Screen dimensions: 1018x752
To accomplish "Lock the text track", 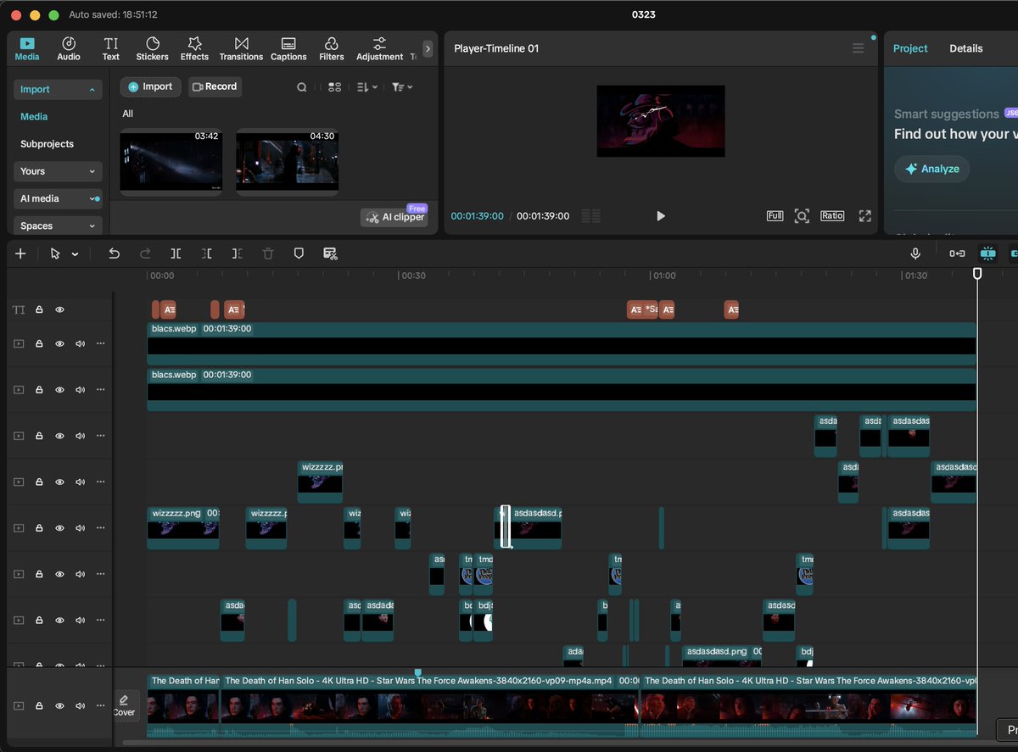I will pos(39,310).
